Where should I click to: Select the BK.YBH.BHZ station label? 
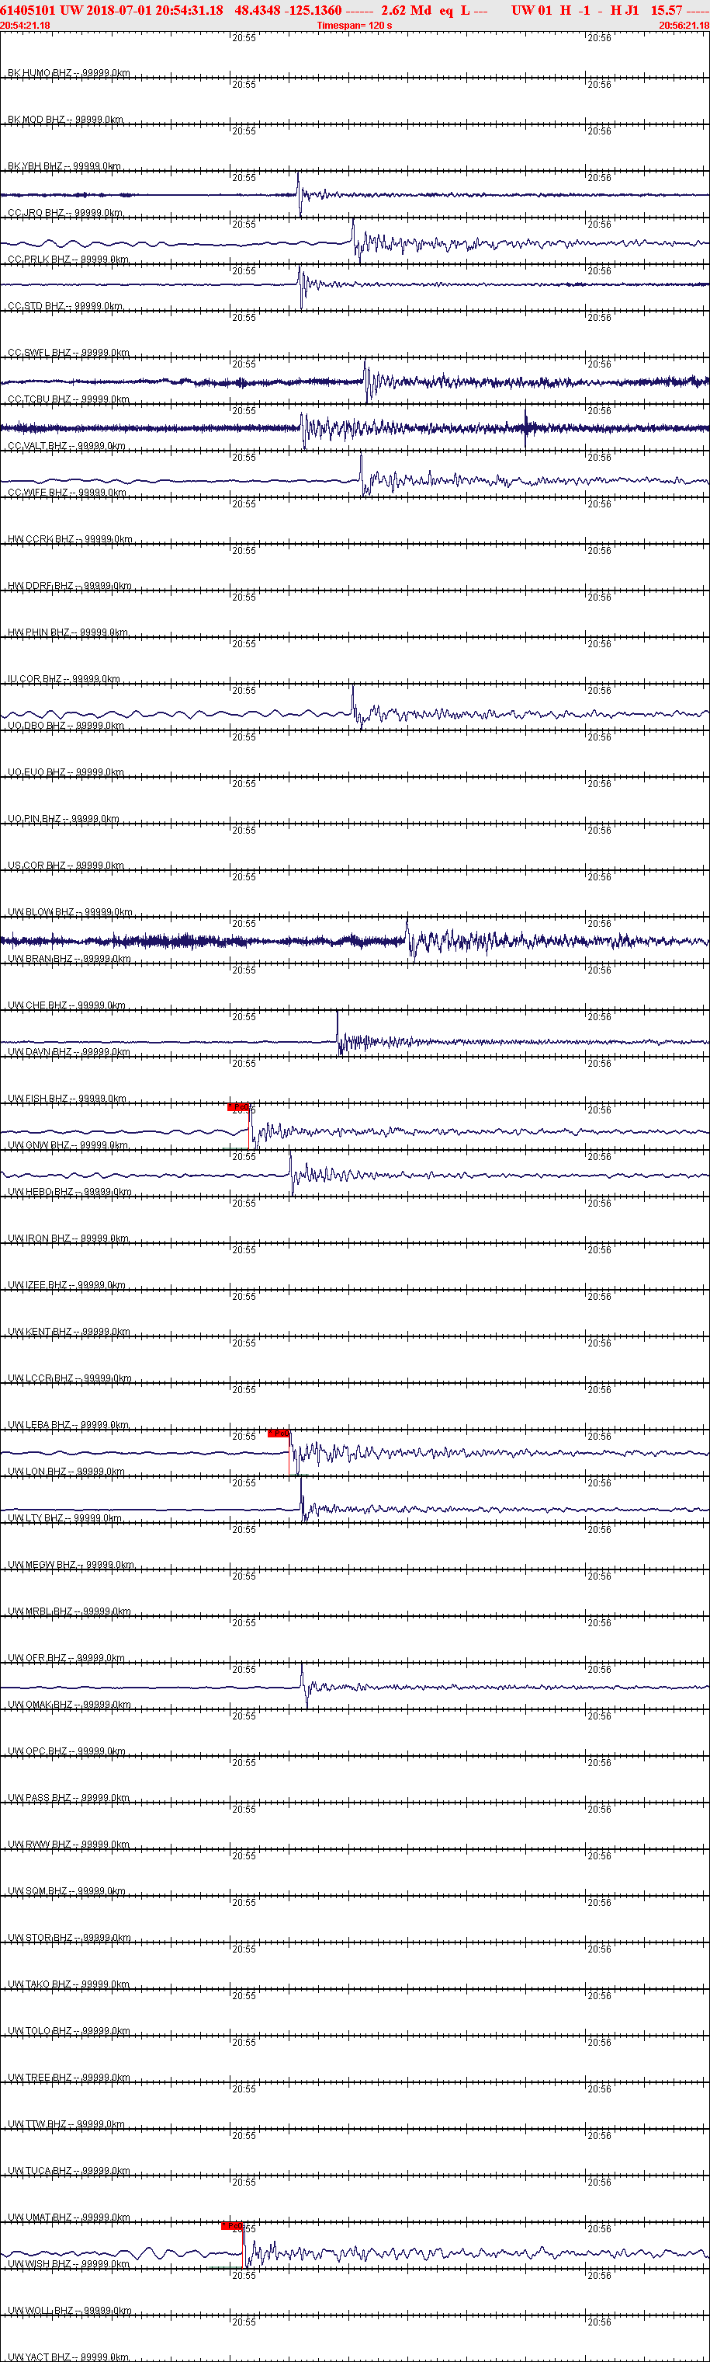64,166
